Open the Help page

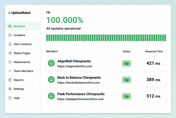[16, 98]
